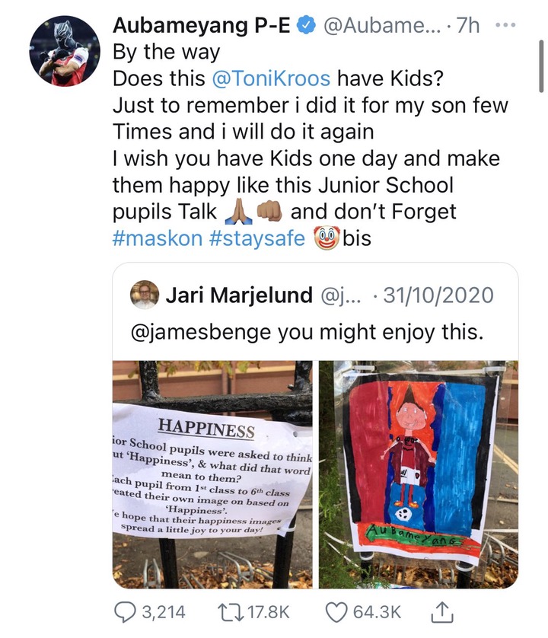Open Aubameyang's profile avatar picture
Screen dimensions: 548x638
point(64,51)
